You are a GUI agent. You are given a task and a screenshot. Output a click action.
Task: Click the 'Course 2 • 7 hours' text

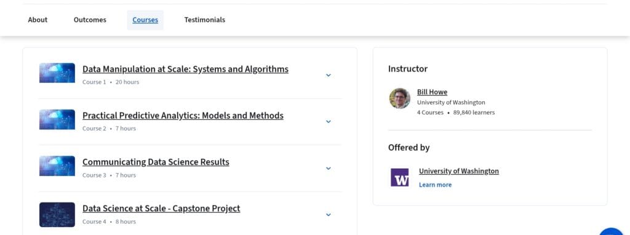click(x=110, y=128)
